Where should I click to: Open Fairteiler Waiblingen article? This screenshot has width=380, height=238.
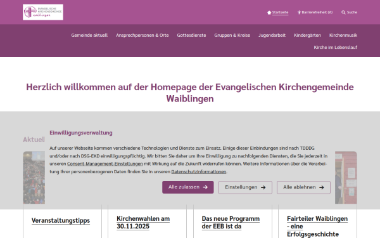click(317, 227)
